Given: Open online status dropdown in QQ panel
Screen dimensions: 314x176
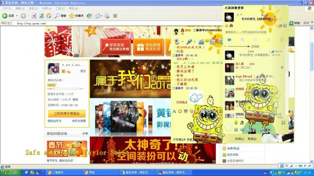Looking at the screenshot, I should tap(239, 15).
